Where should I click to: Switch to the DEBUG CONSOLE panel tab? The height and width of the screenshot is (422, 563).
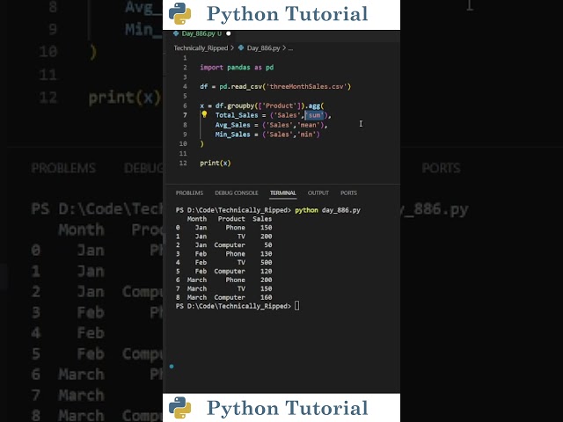coord(237,193)
